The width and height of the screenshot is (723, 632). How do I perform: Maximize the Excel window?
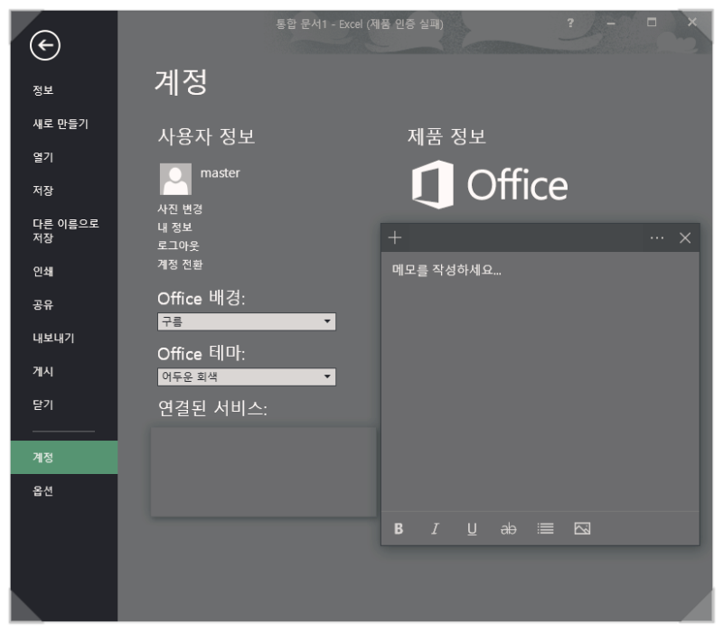tap(652, 22)
